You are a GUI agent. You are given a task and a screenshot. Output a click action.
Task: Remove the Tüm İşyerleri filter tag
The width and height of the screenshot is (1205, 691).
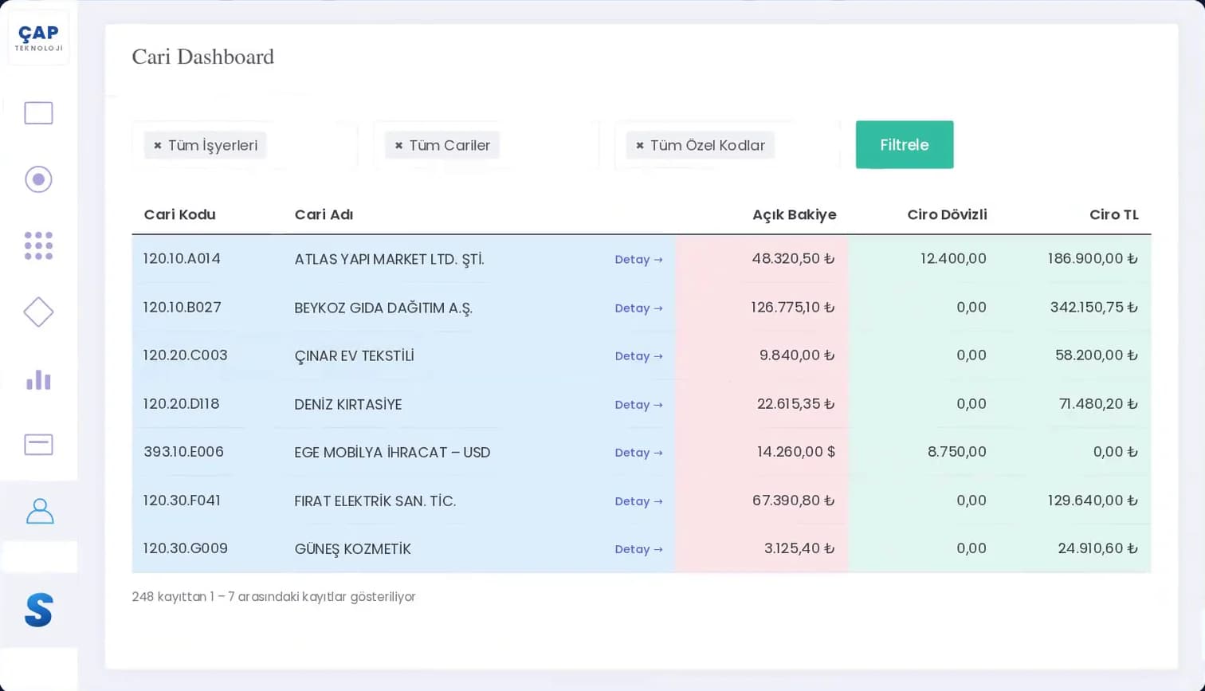(158, 146)
